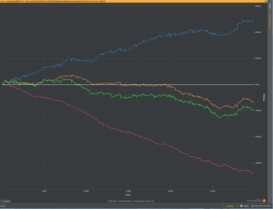Click the 20,000 x-axis tick label
The height and width of the screenshot is (209, 273).
(x=170, y=191)
